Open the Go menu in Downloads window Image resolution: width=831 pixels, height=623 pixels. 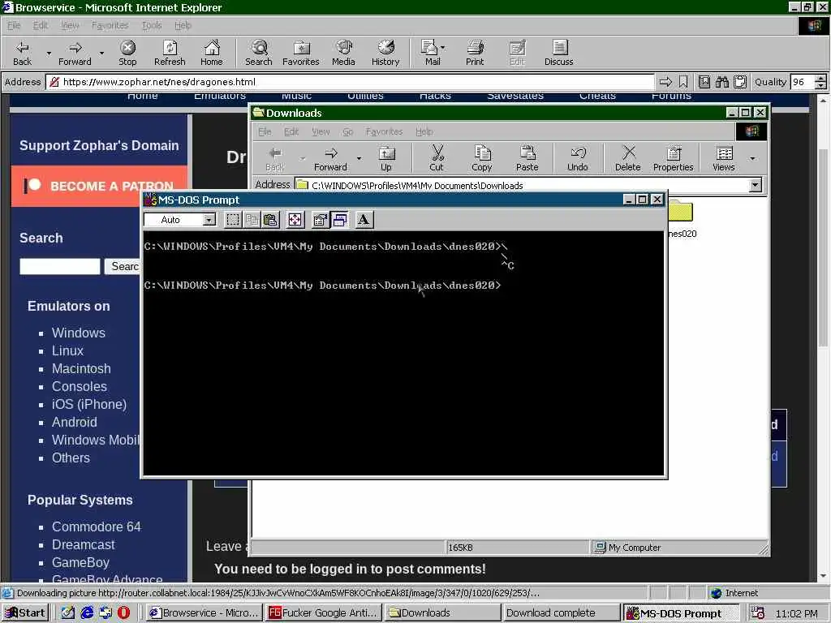(x=347, y=131)
